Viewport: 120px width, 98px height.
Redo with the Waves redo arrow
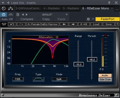pos(21,24)
